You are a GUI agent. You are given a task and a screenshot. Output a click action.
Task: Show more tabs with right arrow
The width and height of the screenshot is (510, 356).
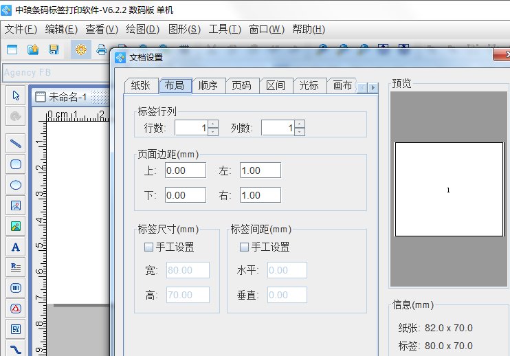click(373, 87)
